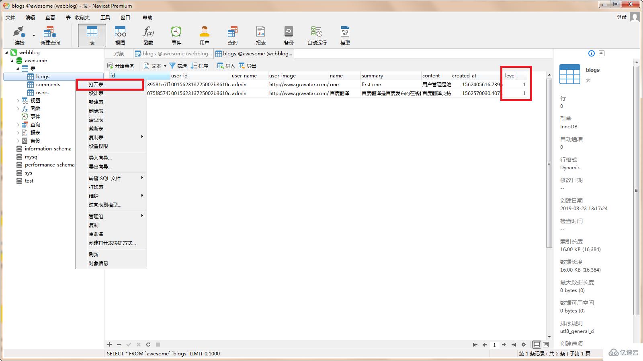Open the Backup (备份) toolbar icon
The width and height of the screenshot is (643, 361).
(289, 35)
